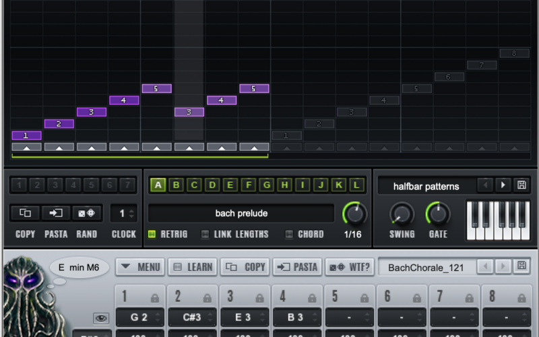539x337 pixels.
Task: Click the RAND dice icon
Action: click(x=87, y=213)
